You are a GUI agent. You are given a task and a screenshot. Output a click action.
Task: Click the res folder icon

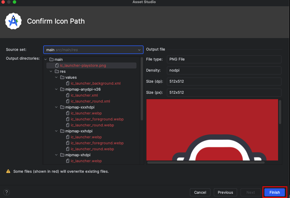pyautogui.click(x=57, y=71)
